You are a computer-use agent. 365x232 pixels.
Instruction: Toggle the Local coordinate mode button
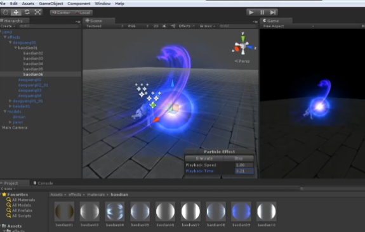pyautogui.click(x=83, y=13)
